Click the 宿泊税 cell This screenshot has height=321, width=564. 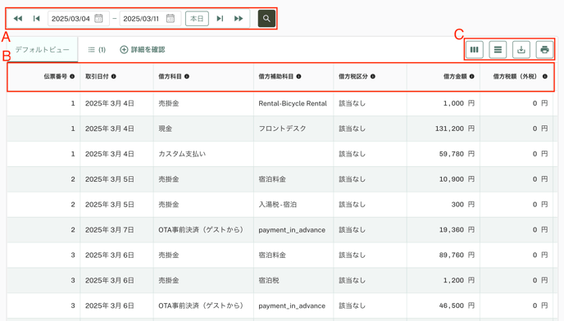pos(293,280)
